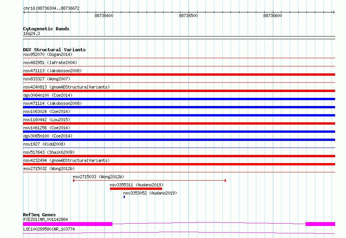Open variant nsv833327 (Wong2007)

[47, 79]
